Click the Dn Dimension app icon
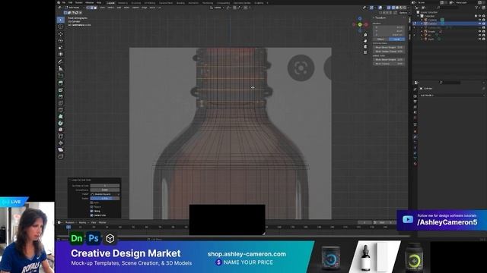The height and width of the screenshot is (273, 487). tap(76, 238)
